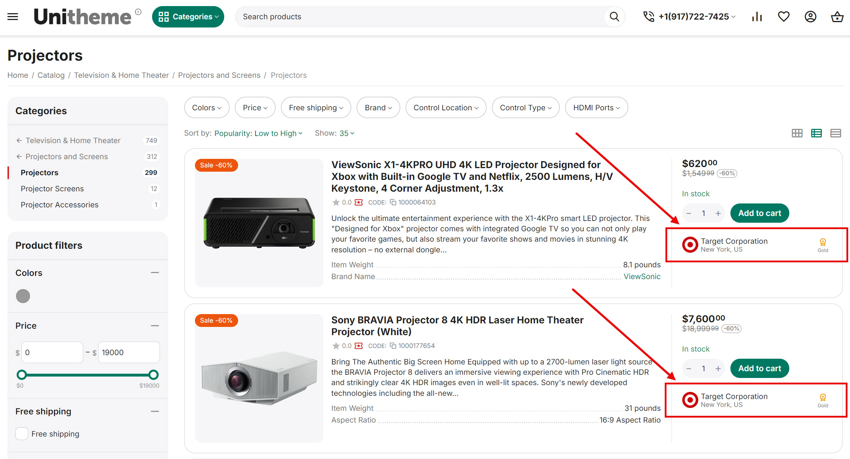The height and width of the screenshot is (459, 850).
Task: Open the account profile icon
Action: point(810,16)
